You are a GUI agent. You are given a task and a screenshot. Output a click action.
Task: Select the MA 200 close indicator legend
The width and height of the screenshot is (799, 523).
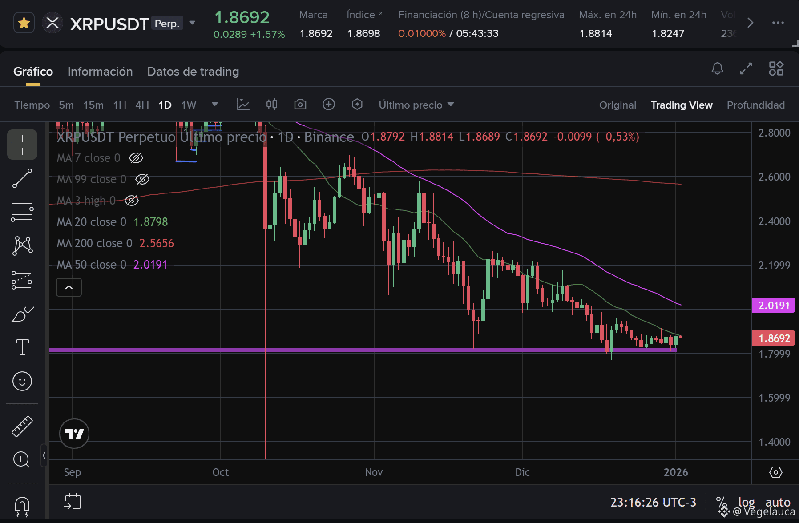tap(115, 243)
